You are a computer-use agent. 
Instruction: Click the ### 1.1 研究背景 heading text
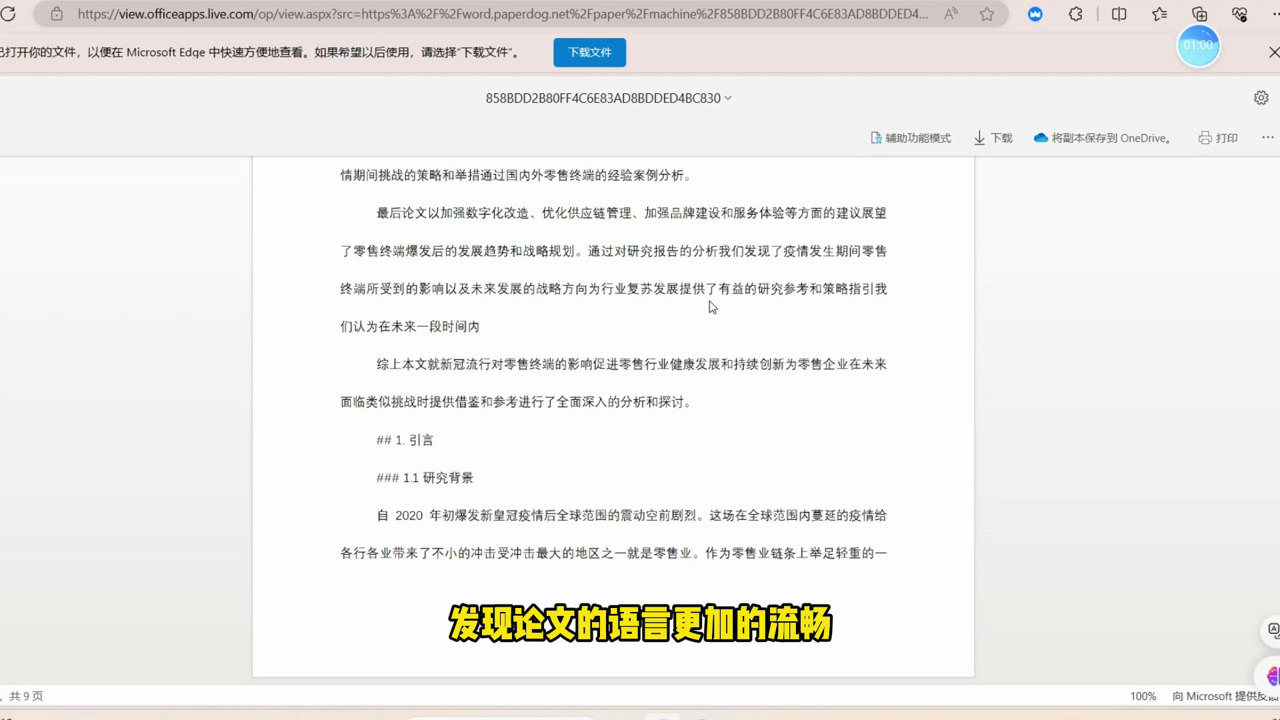click(425, 478)
